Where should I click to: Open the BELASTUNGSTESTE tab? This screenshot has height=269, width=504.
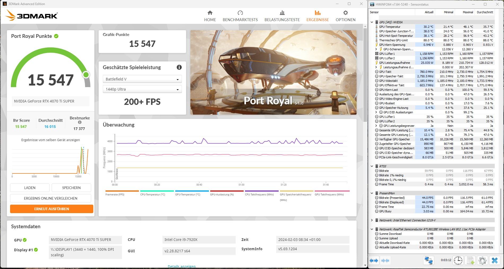pos(282,16)
